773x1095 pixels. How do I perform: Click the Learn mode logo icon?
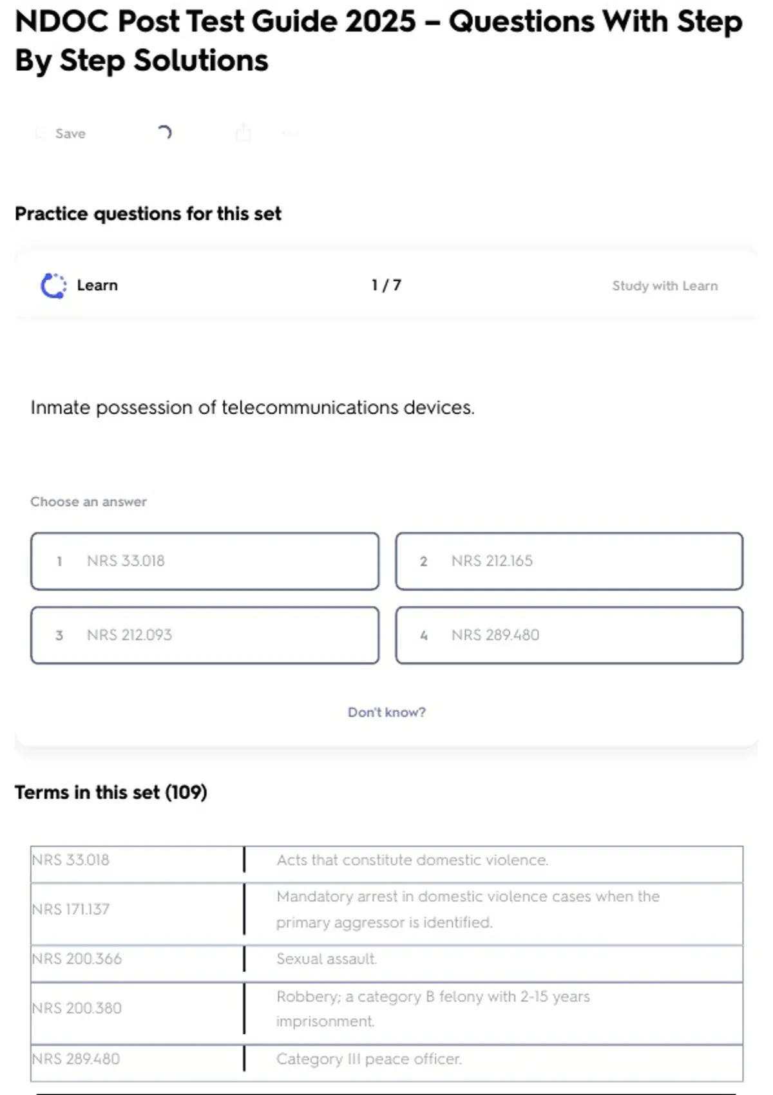pyautogui.click(x=53, y=286)
